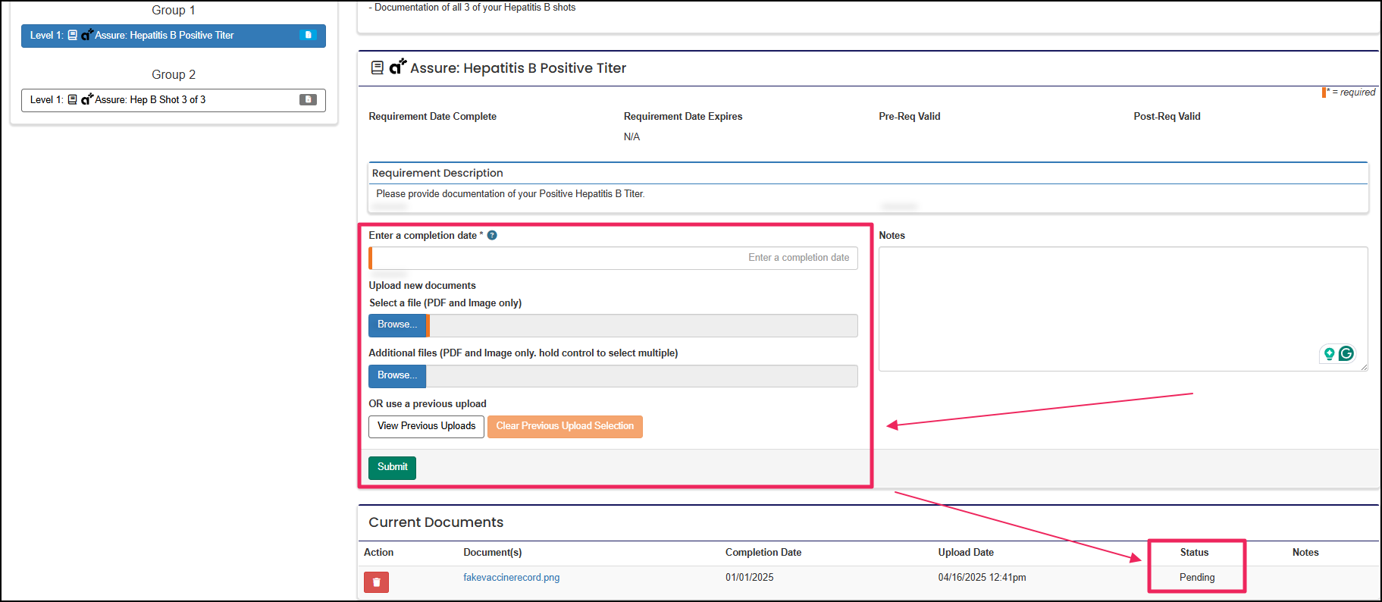Click the document icon on Hep B Shot 3 row
1382x602 pixels.
pos(308,99)
